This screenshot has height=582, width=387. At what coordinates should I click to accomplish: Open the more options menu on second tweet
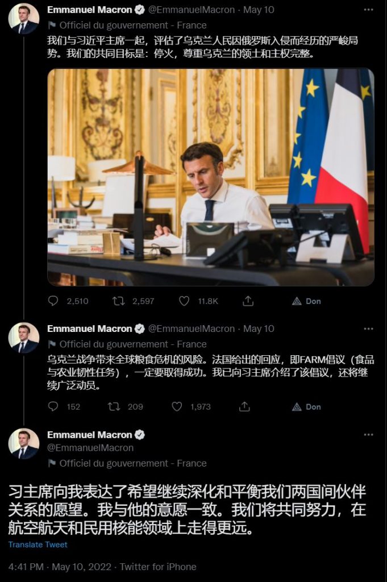click(x=369, y=329)
